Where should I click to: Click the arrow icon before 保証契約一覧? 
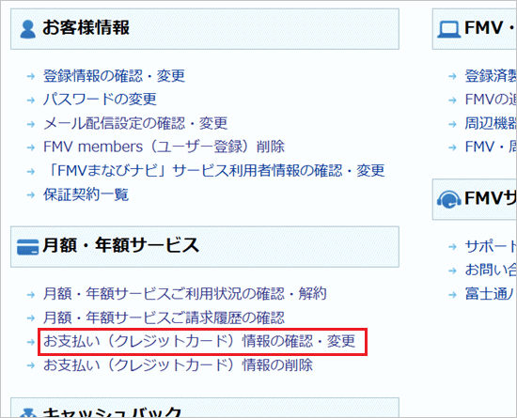pos(31,195)
